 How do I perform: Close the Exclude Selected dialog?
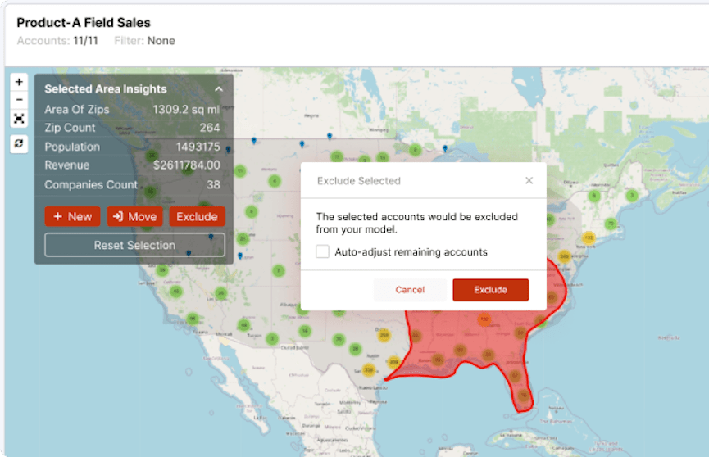[529, 180]
